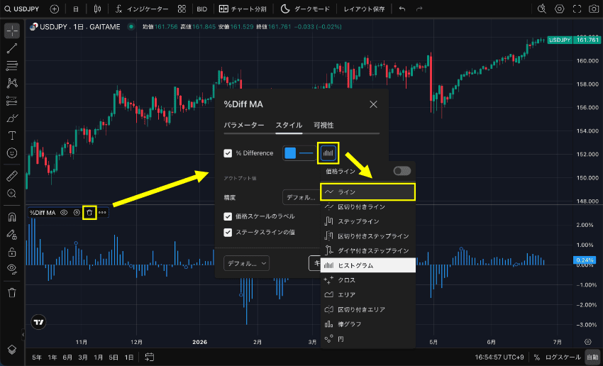Screen dimensions: 603x366
Task: Select the crosshair cursor tool
Action: [x=12, y=30]
